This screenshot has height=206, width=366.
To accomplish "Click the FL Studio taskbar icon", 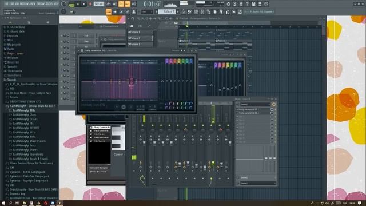I will 59,203.
